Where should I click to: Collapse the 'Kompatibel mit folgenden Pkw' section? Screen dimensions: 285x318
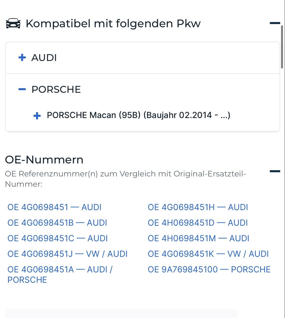[x=275, y=23]
